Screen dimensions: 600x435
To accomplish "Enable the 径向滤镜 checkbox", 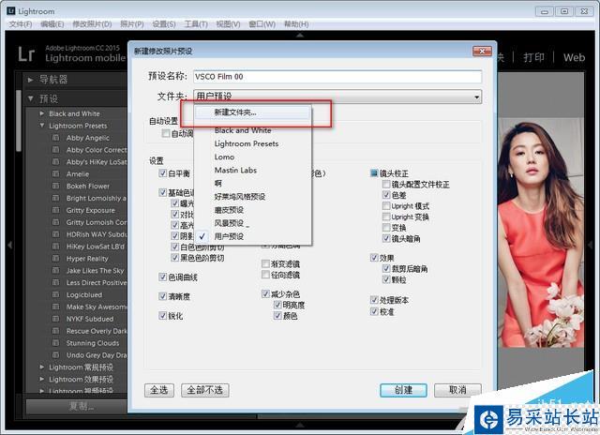I will coord(265,275).
